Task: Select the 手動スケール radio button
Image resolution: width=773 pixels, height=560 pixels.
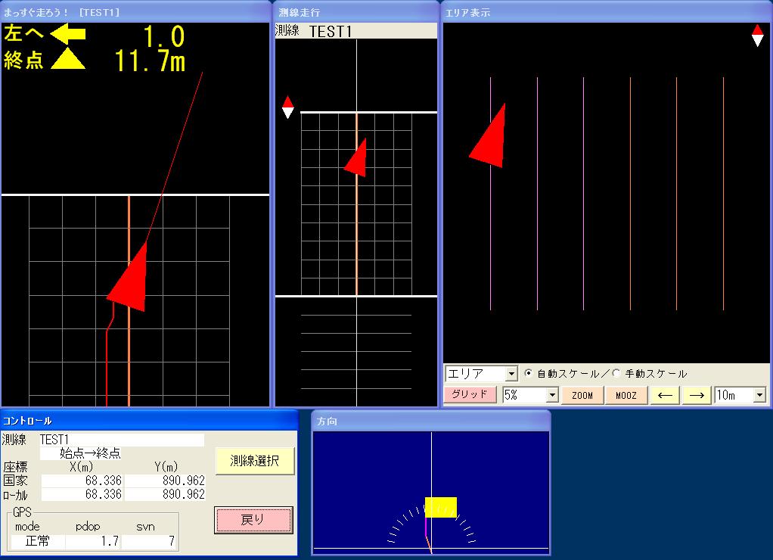Action: pyautogui.click(x=616, y=374)
